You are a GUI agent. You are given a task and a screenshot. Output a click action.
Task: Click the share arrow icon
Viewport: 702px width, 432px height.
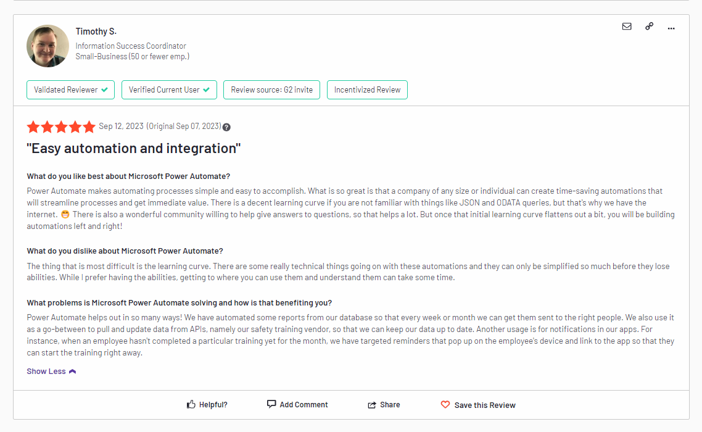pyautogui.click(x=372, y=405)
